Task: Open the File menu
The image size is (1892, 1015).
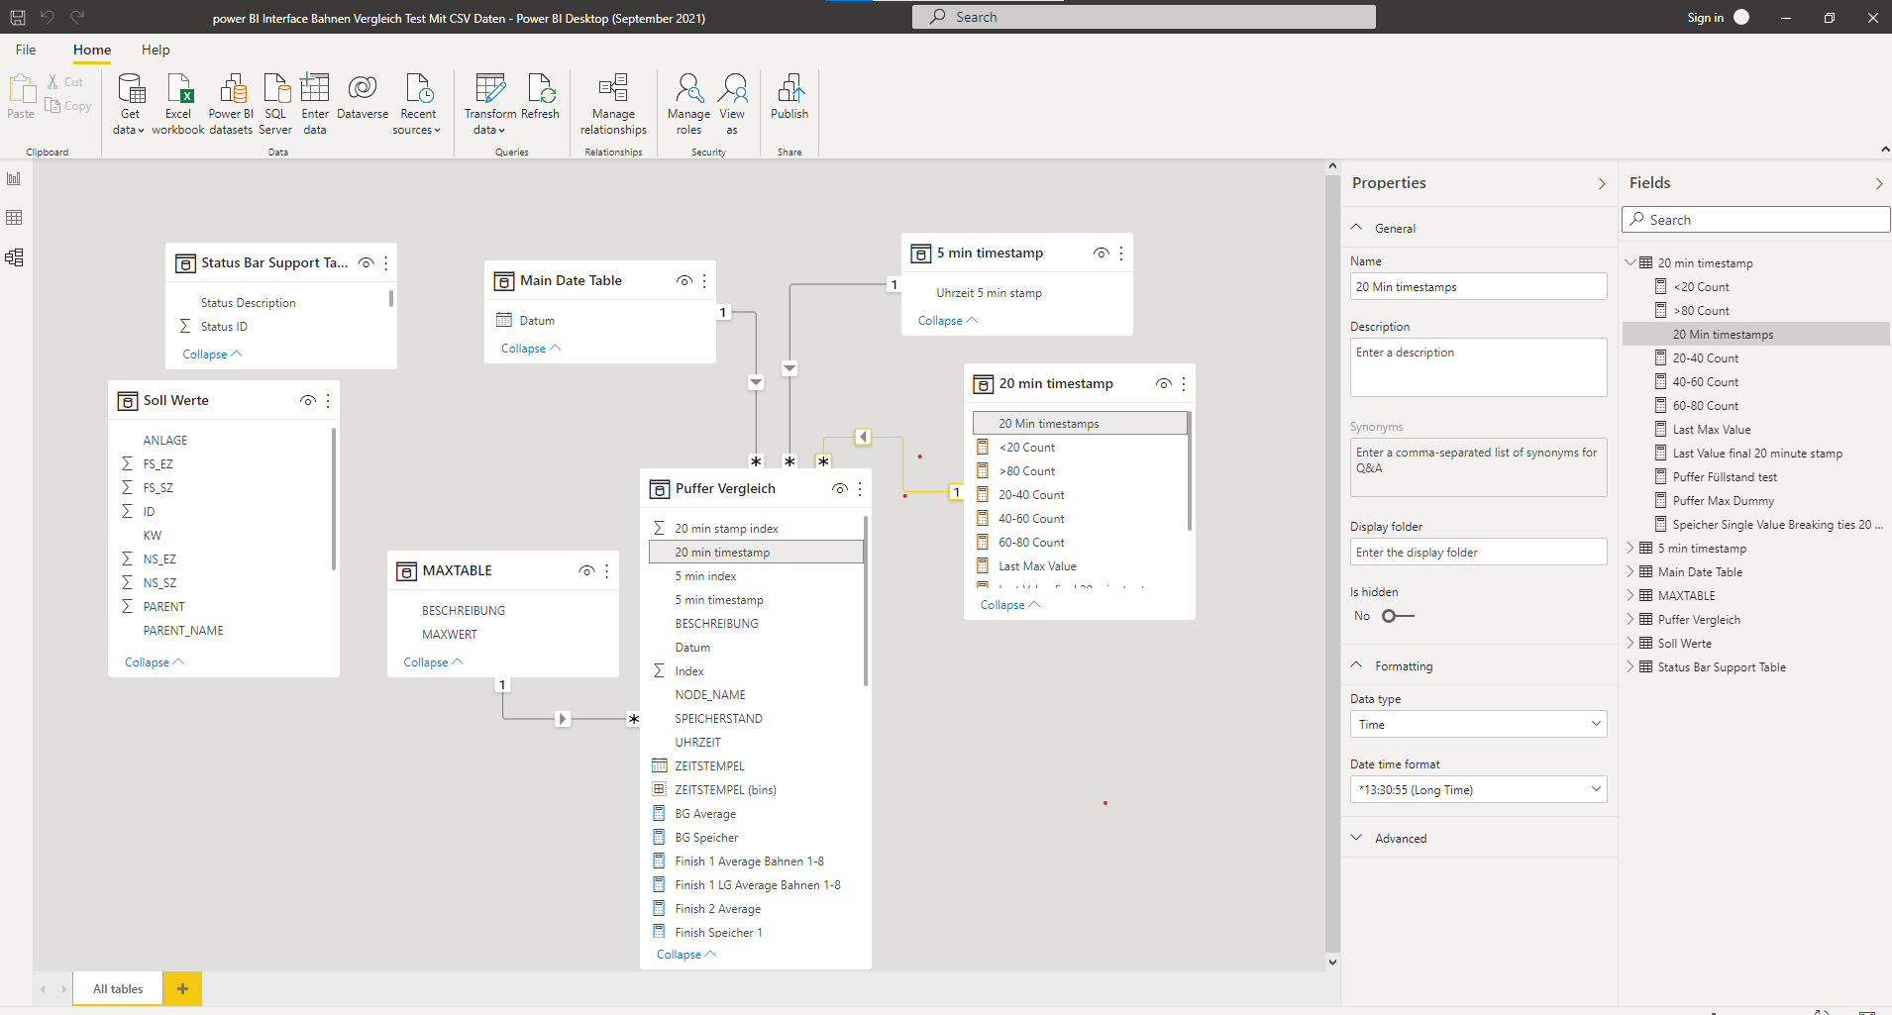Action: click(x=26, y=50)
